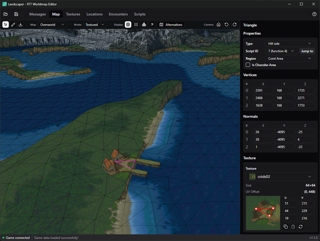Expand the cstds02 texture dropdown
This screenshot has width=320, height=241.
(x=280, y=177)
